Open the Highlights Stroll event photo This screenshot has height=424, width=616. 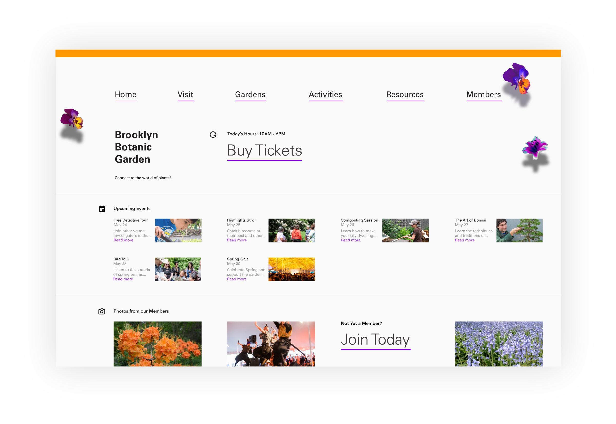click(292, 230)
